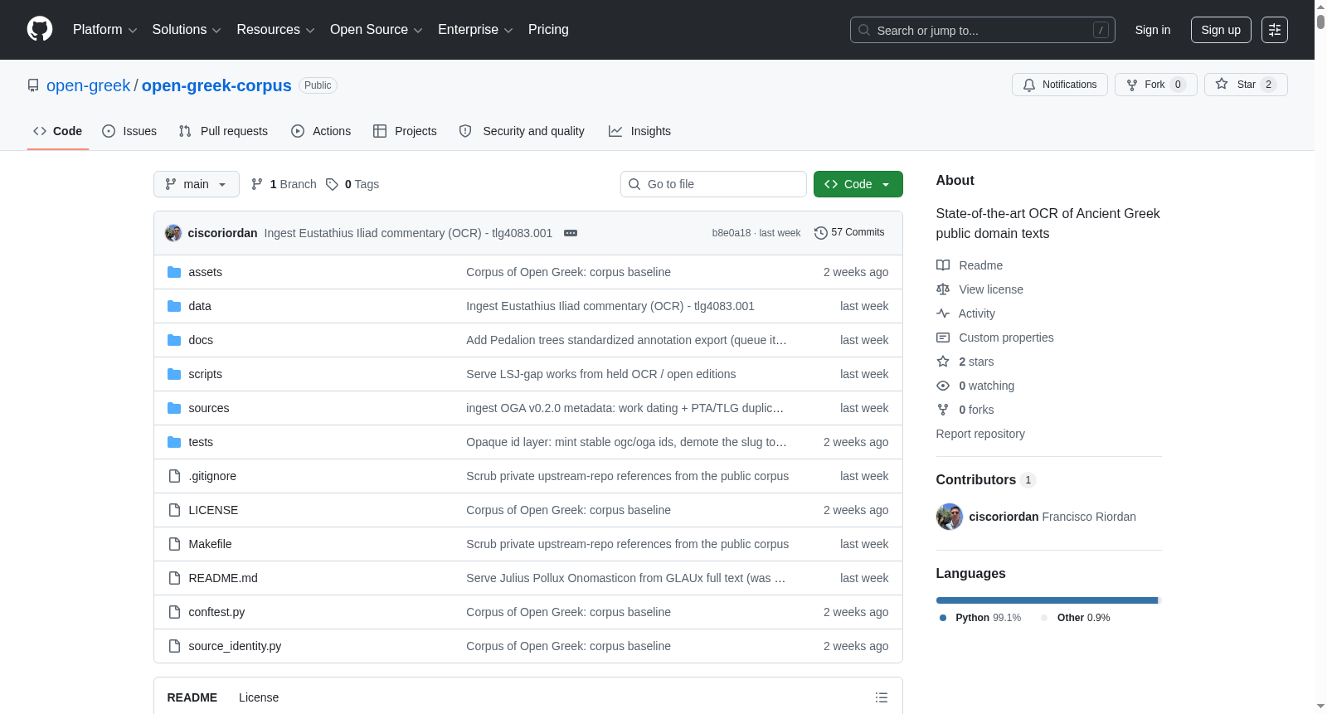Image resolution: width=1327 pixels, height=714 pixels.
Task: Focus the Go to file input
Action: point(713,184)
